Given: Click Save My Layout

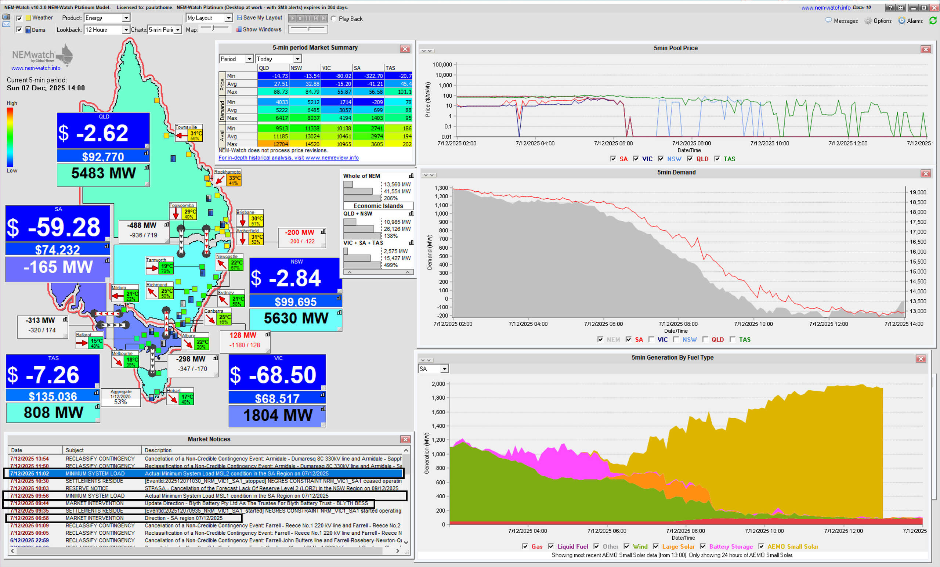Looking at the screenshot, I should 259,18.
